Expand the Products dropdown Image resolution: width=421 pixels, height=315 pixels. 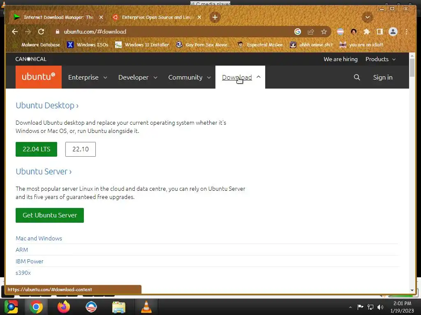click(x=380, y=59)
